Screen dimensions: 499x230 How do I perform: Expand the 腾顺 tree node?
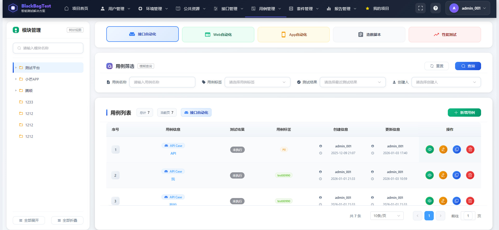tap(16, 90)
